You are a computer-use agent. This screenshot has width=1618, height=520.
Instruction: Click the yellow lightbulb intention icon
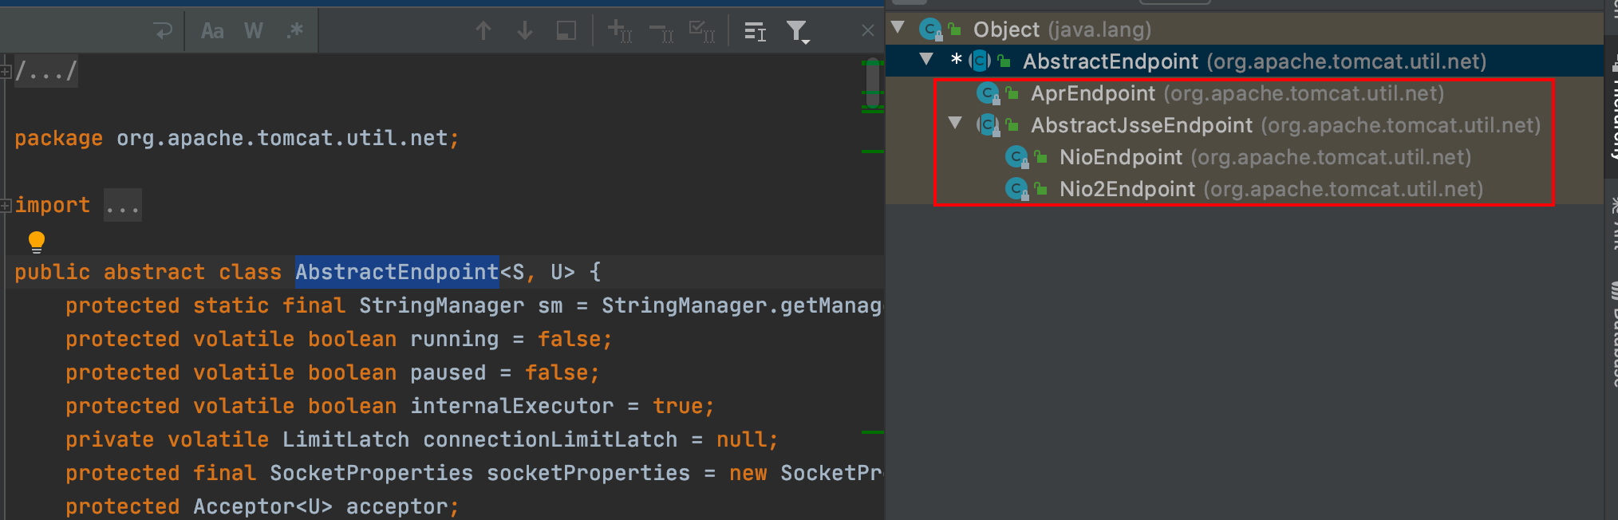click(37, 242)
